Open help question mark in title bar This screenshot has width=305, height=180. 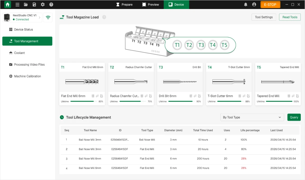(x=51, y=4)
